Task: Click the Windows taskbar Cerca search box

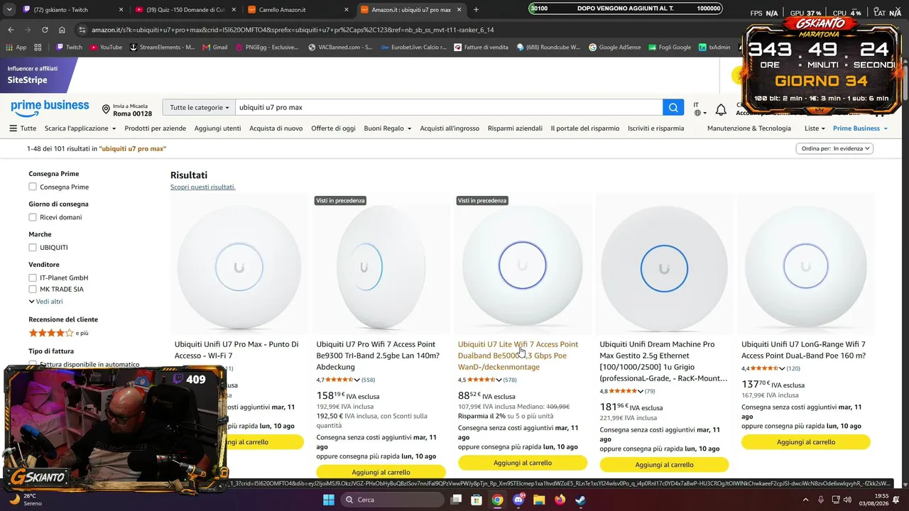Action: click(393, 500)
